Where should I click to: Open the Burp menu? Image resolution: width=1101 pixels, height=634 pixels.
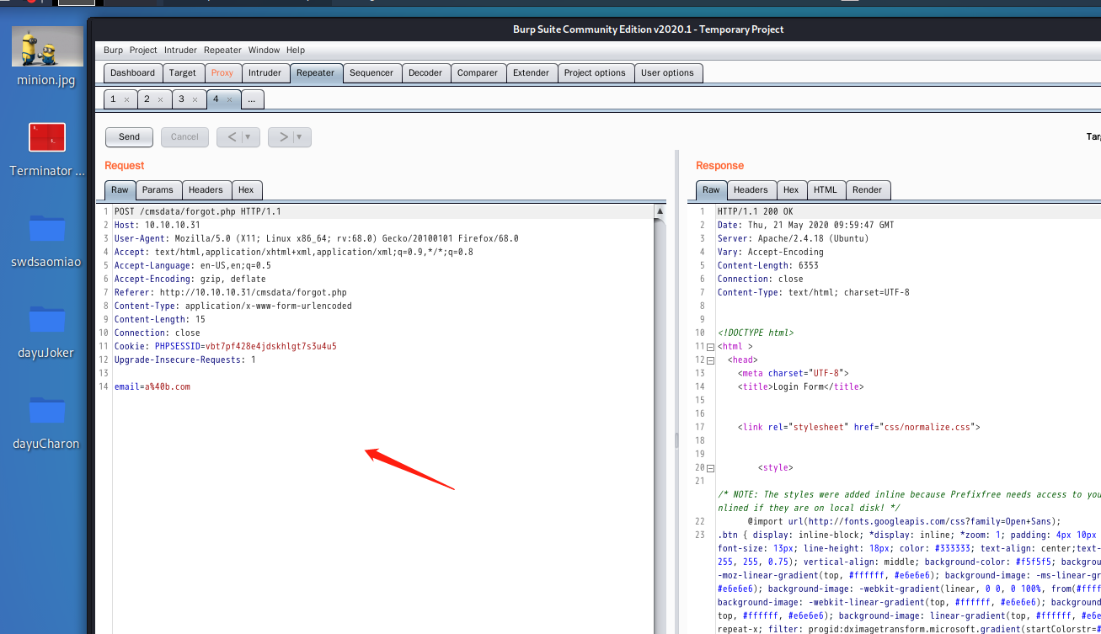click(113, 50)
